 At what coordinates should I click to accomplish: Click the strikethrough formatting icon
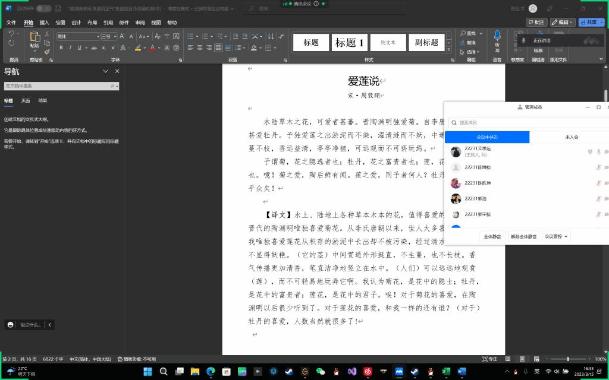point(93,47)
